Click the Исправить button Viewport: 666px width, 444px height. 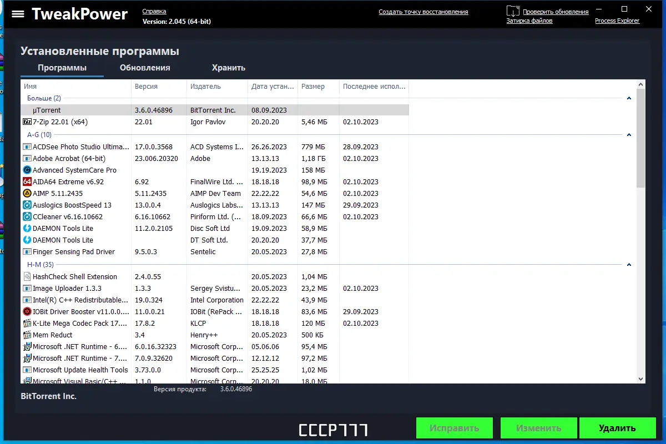(x=455, y=428)
